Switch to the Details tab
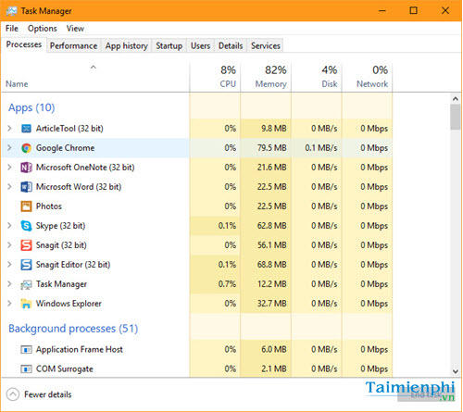 click(x=231, y=45)
